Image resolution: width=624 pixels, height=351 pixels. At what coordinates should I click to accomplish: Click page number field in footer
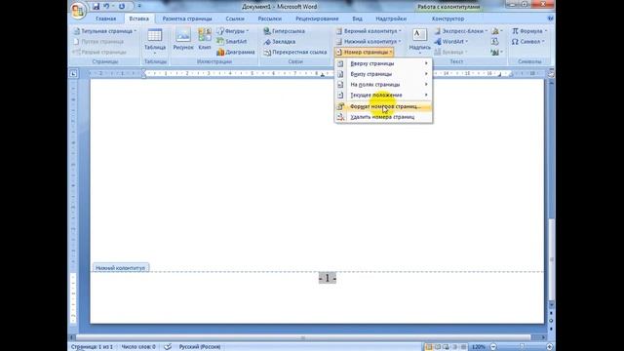coord(328,278)
